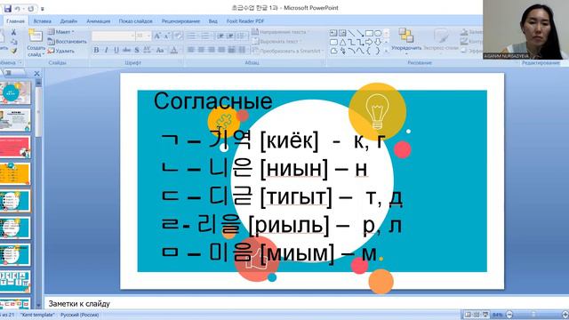Close the slides thumbnail pane
569x320 pixels.
coord(36,74)
